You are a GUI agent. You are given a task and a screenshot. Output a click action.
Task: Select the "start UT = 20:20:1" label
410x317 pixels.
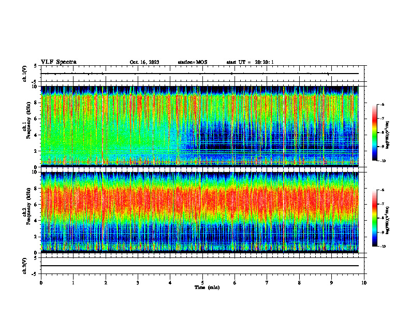250,62
